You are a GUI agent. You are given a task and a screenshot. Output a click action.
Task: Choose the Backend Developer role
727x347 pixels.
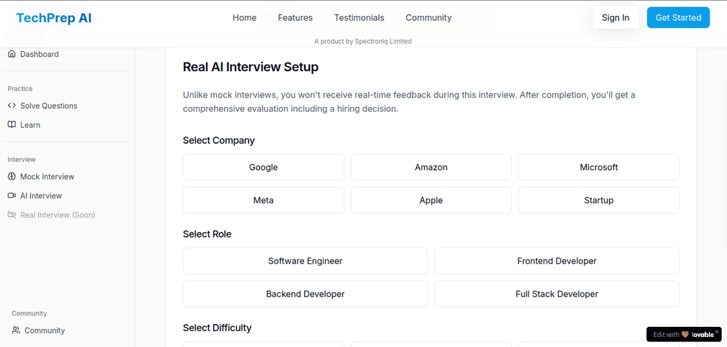click(x=305, y=294)
